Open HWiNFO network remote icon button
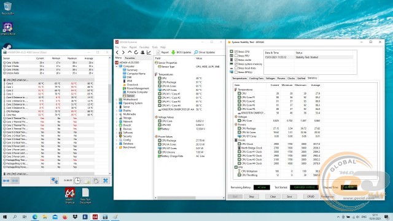 click(x=55, y=180)
